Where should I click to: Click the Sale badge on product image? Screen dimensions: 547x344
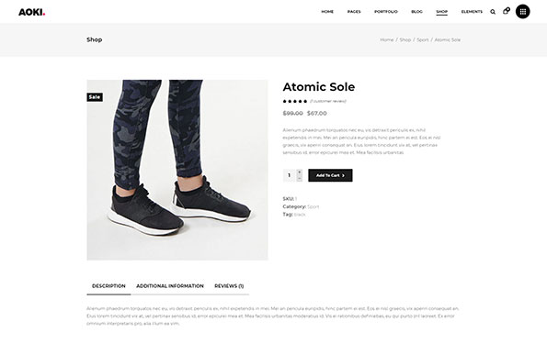click(95, 97)
